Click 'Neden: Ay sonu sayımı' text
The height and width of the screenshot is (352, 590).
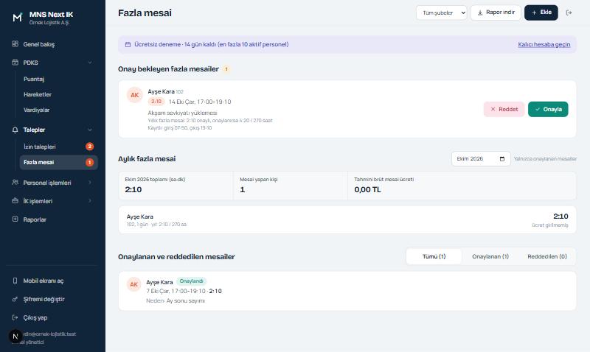pyautogui.click(x=176, y=300)
